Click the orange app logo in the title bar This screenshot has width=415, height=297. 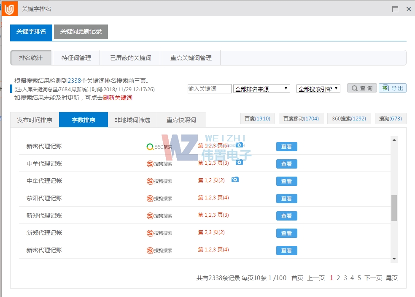9,8
